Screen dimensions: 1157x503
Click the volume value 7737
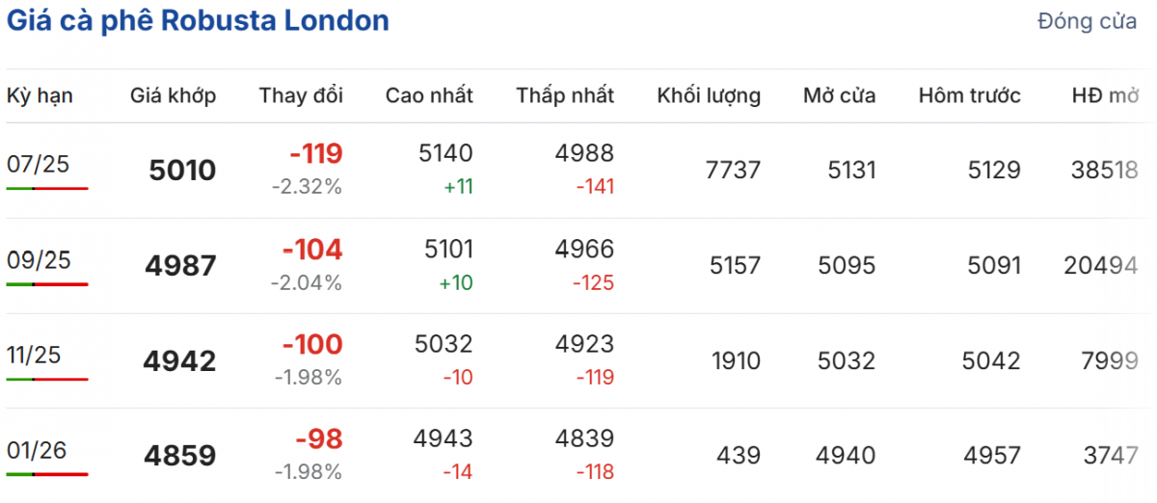[x=733, y=171]
